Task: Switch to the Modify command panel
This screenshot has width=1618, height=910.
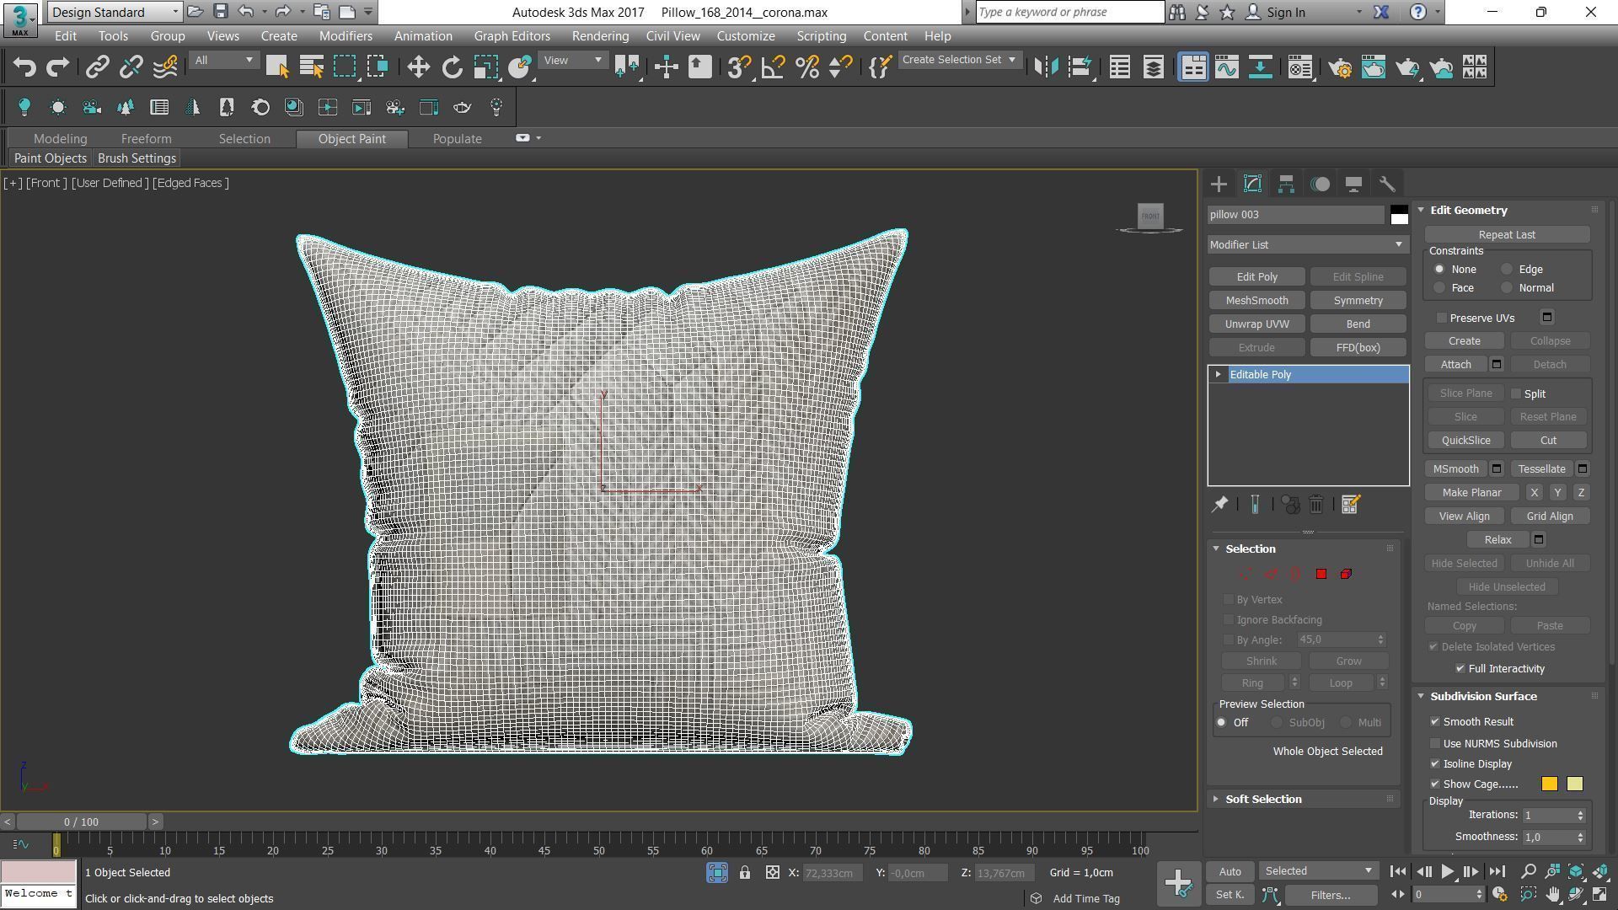Action: pyautogui.click(x=1252, y=184)
